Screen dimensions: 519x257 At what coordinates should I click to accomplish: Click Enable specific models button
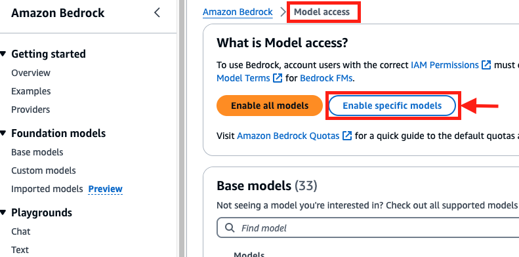point(392,106)
